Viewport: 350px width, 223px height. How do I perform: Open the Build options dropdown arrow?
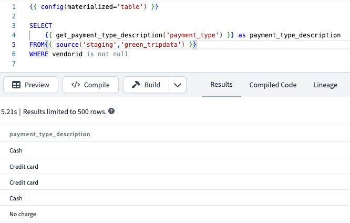[178, 85]
